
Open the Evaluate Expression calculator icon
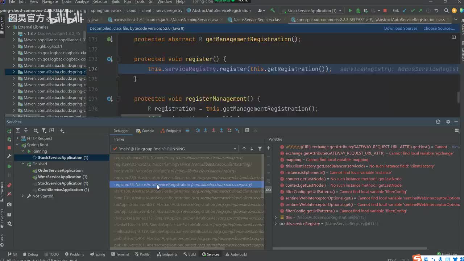click(x=247, y=130)
